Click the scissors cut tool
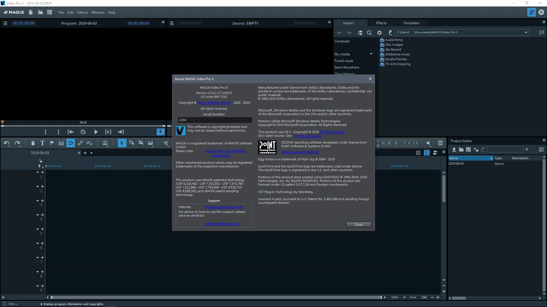Viewport: 547px width, 307px height. click(166, 143)
